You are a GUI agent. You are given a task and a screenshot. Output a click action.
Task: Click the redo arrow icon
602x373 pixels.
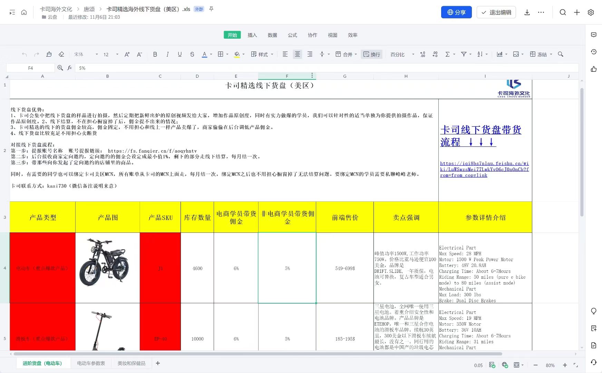pos(37,54)
